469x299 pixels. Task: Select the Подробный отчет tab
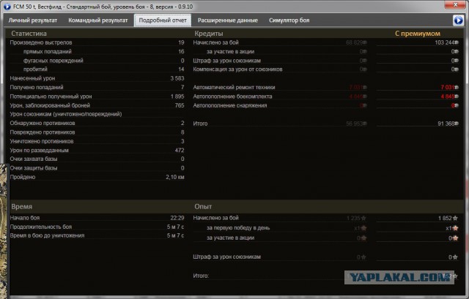[x=163, y=20]
